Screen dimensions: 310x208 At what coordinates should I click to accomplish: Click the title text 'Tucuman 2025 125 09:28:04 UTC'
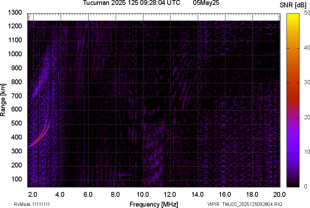[132, 3]
